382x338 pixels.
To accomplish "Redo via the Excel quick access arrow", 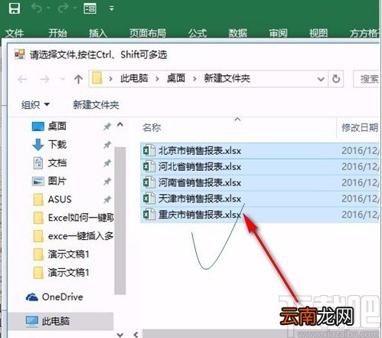I will click(x=63, y=8).
